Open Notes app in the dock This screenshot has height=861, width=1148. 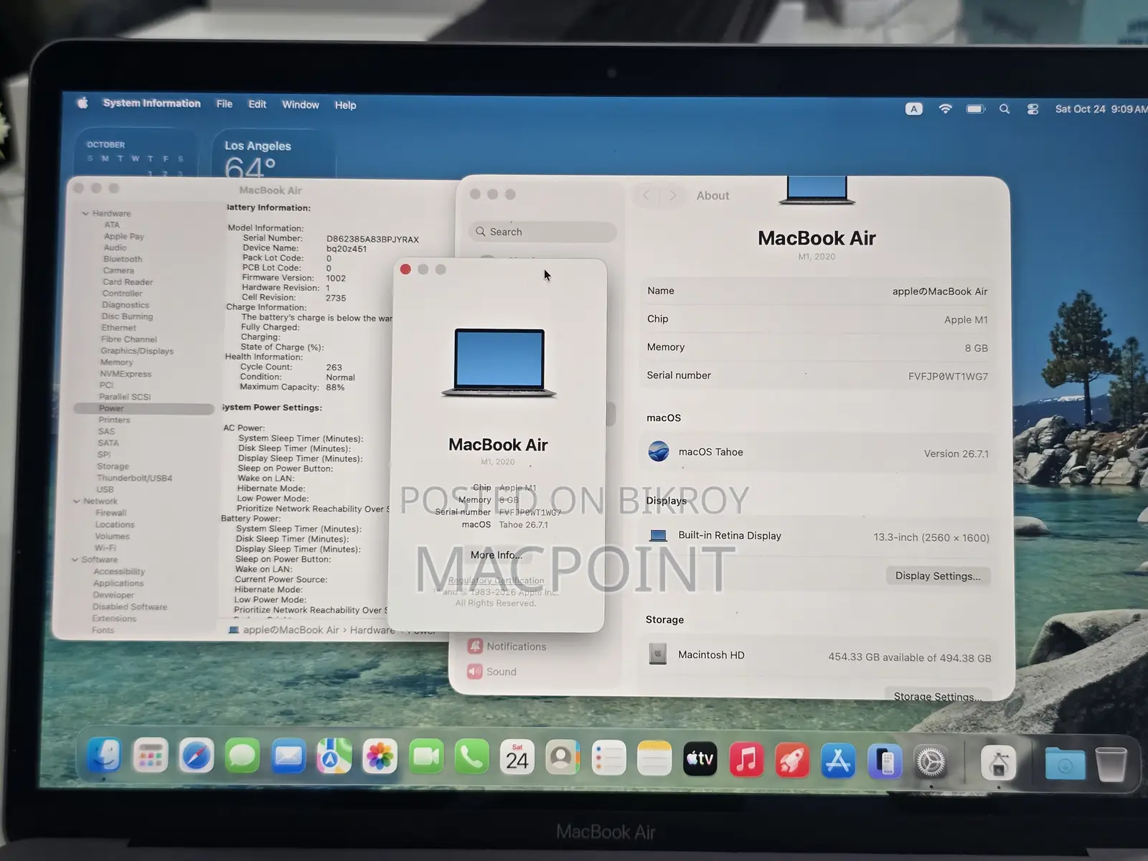(654, 759)
